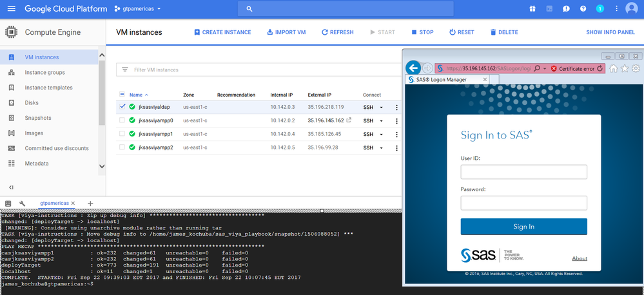The width and height of the screenshot is (644, 295).
Task: Open SSH dropdown arrow for jksasviyampp1
Action: pyautogui.click(x=381, y=134)
